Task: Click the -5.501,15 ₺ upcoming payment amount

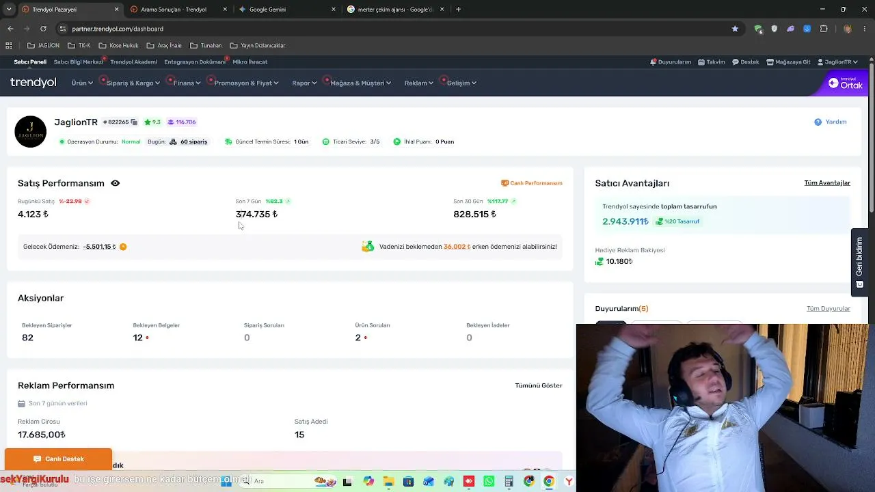Action: point(100,247)
